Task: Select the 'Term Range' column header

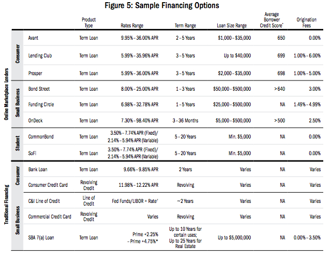Action: point(186,26)
